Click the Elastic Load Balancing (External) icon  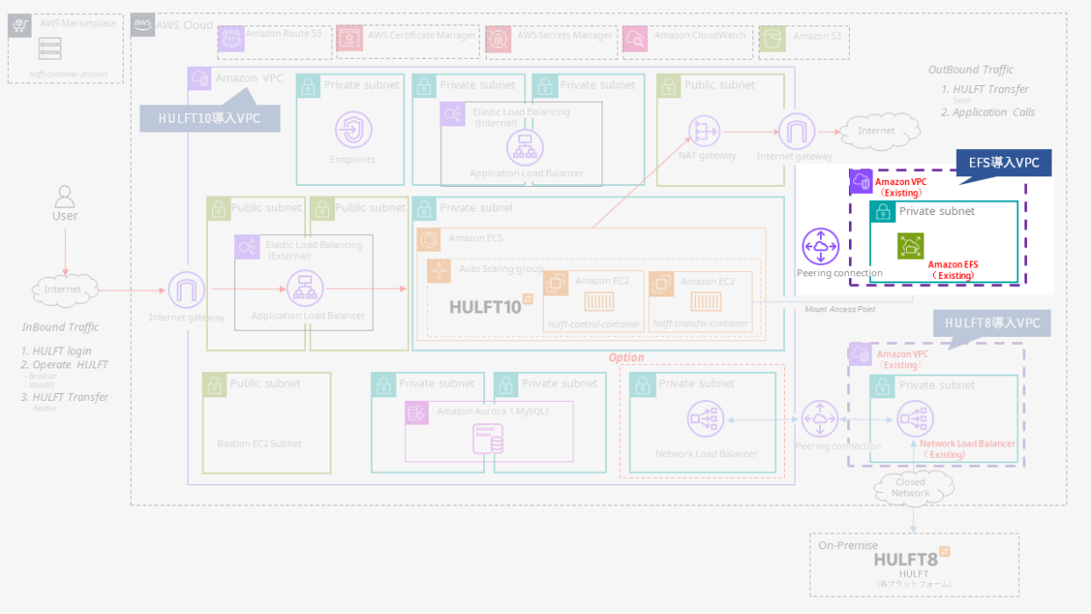coord(247,246)
